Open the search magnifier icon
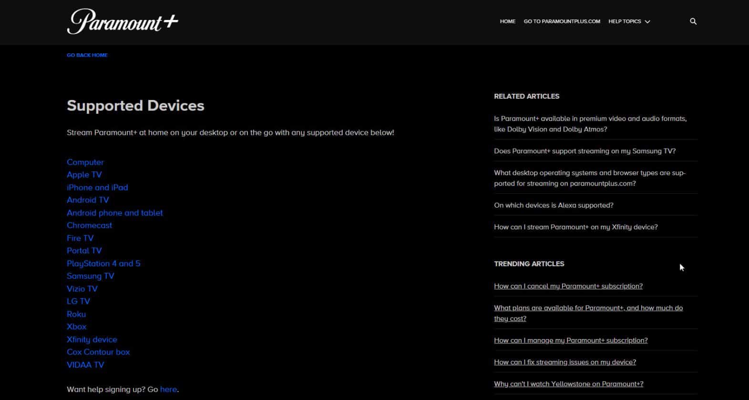Screen dimensions: 749x400 click(693, 21)
